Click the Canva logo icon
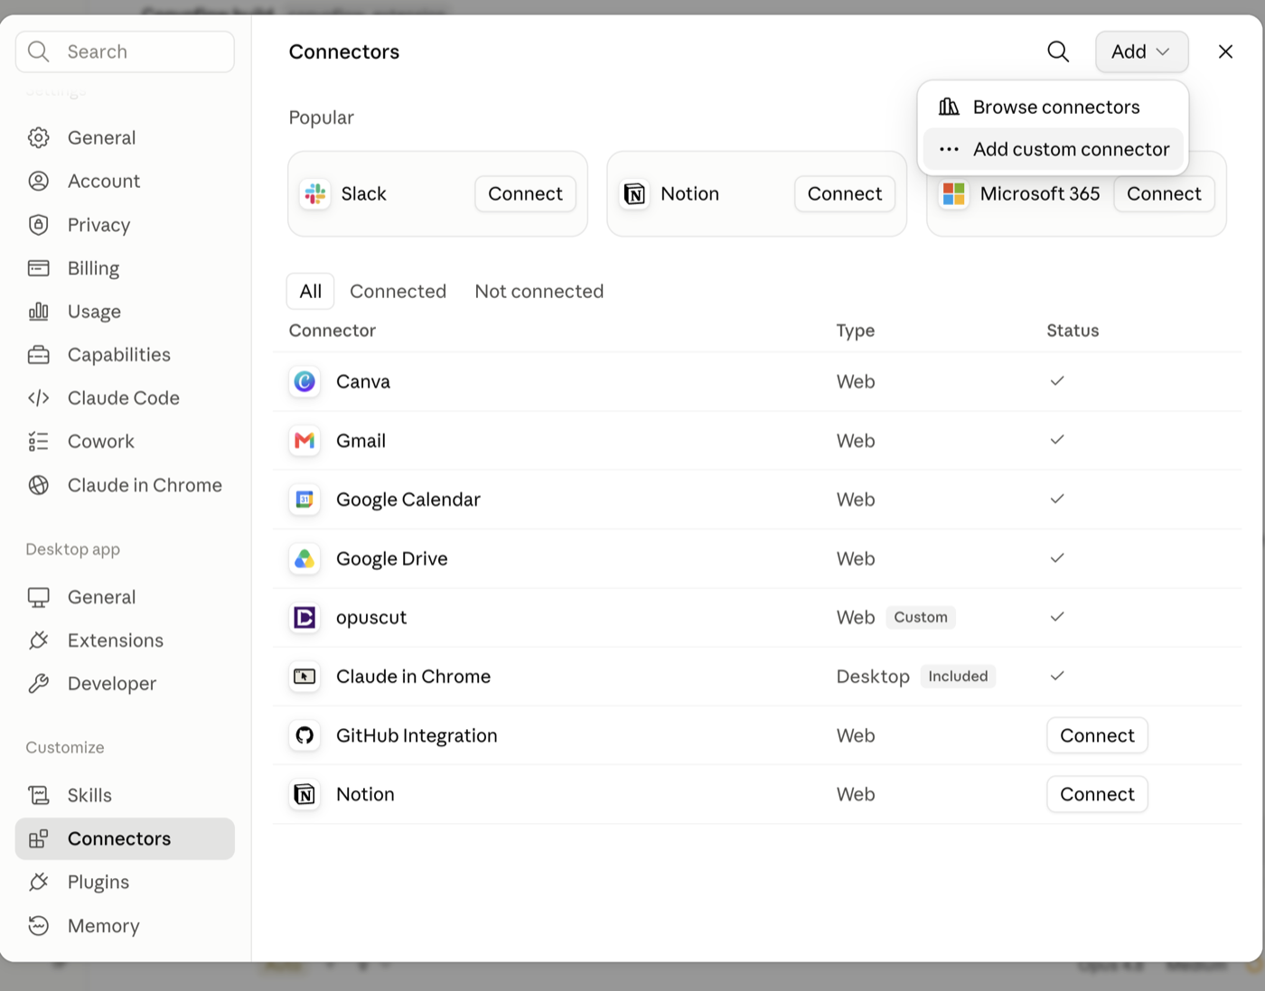Screen dimensions: 1265x991 305,381
